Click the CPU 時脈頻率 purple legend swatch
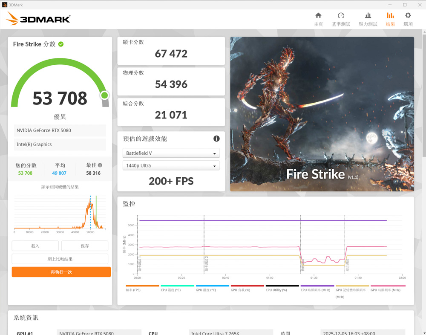This screenshot has height=335, width=426. point(317,286)
